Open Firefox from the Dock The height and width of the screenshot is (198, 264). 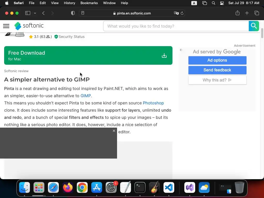(68, 187)
